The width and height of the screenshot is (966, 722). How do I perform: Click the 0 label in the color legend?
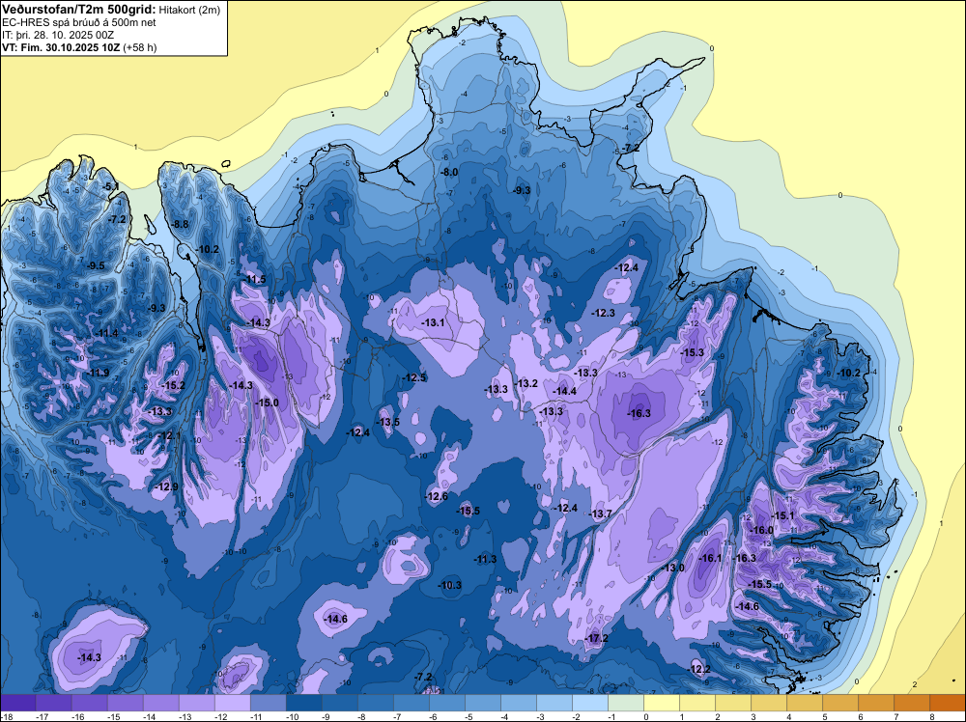(x=646, y=716)
